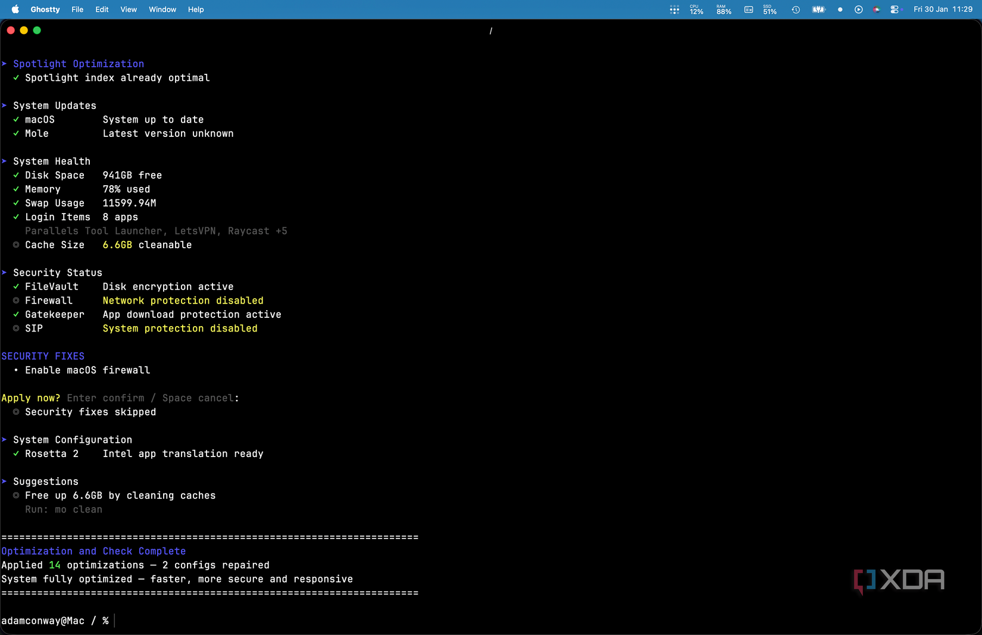Click 'Free up 6.6GB by cleaning caches'
This screenshot has height=635, width=982.
coord(120,496)
